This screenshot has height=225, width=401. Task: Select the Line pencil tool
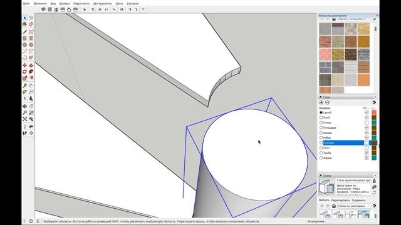point(25,32)
